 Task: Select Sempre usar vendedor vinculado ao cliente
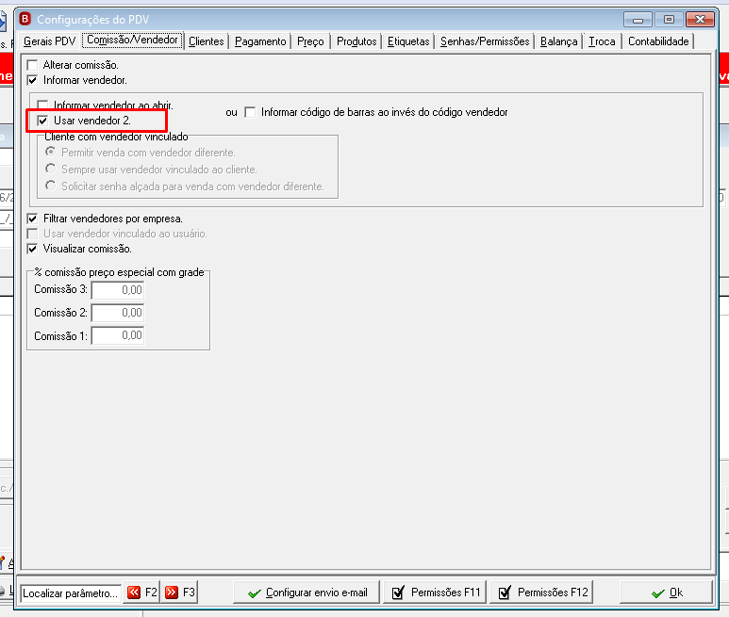pos(51,169)
